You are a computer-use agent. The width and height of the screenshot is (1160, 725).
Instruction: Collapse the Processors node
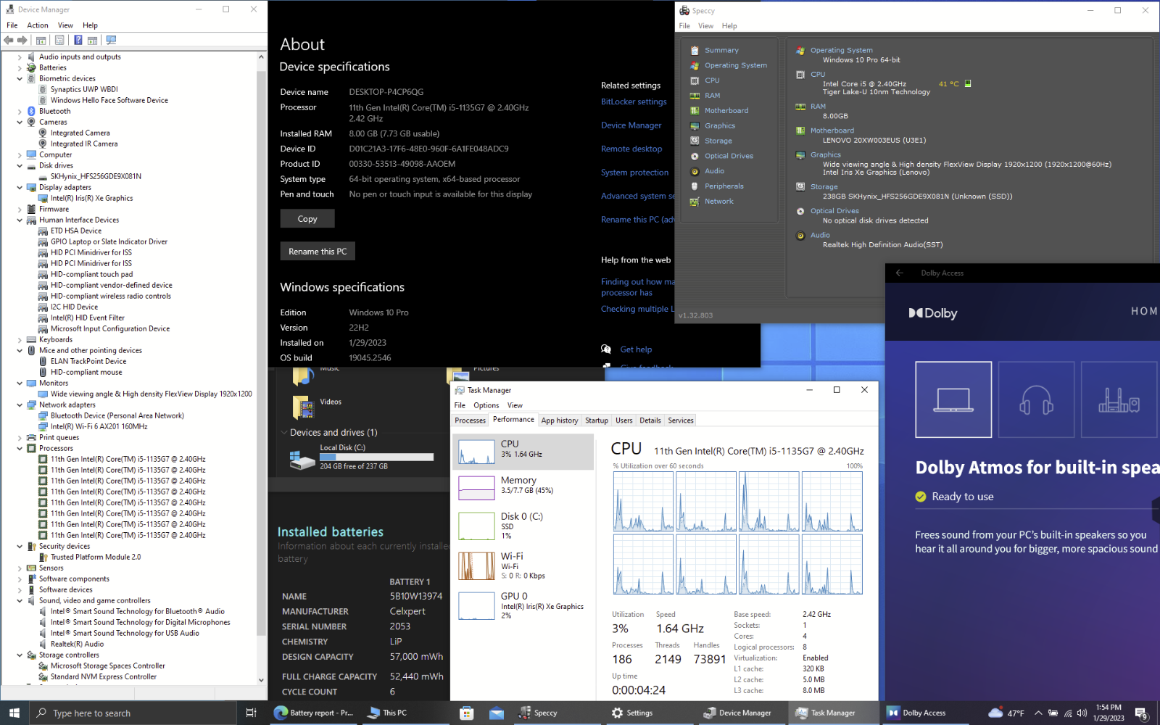pos(20,448)
